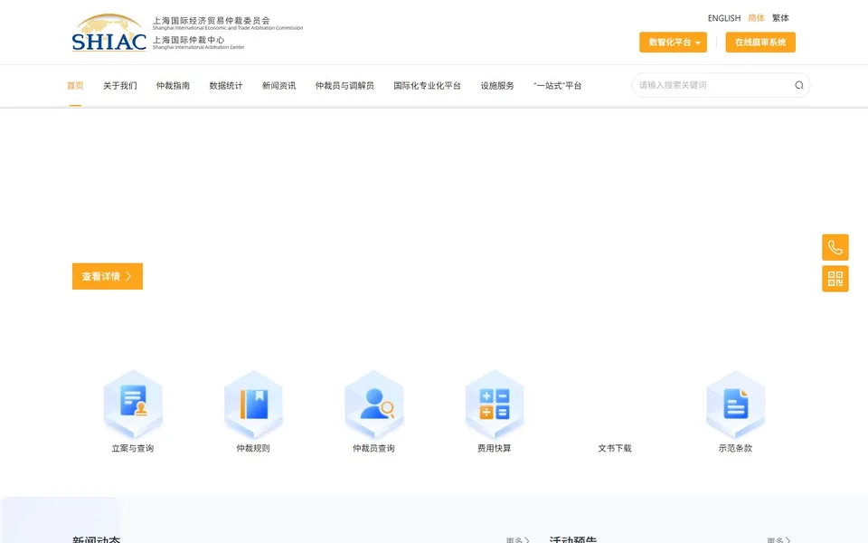The width and height of the screenshot is (868, 543).
Task: Open the 仲裁规则 book icon
Action: tap(253, 404)
